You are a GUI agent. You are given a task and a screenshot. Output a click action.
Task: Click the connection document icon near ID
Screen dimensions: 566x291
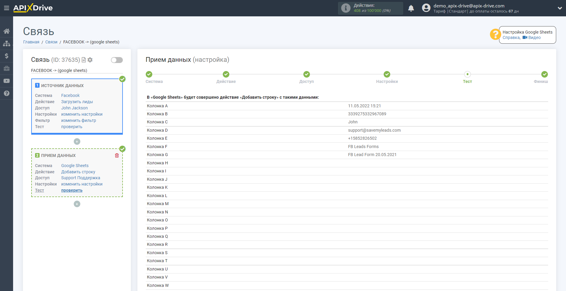click(x=84, y=60)
